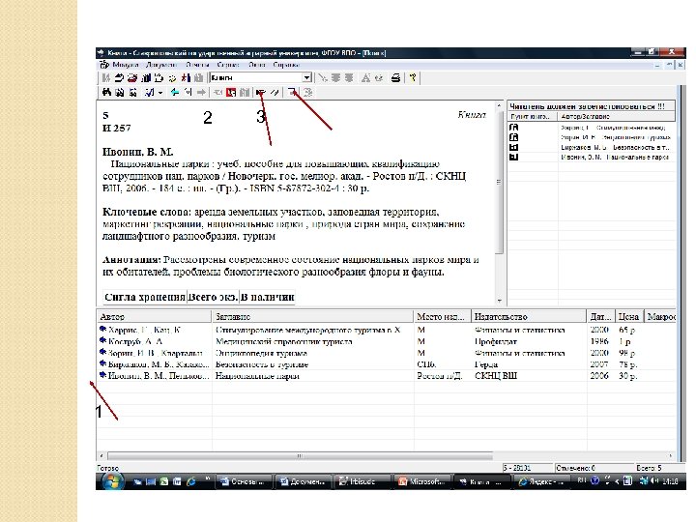Click the red book icon in top toolbar

[x=132, y=78]
